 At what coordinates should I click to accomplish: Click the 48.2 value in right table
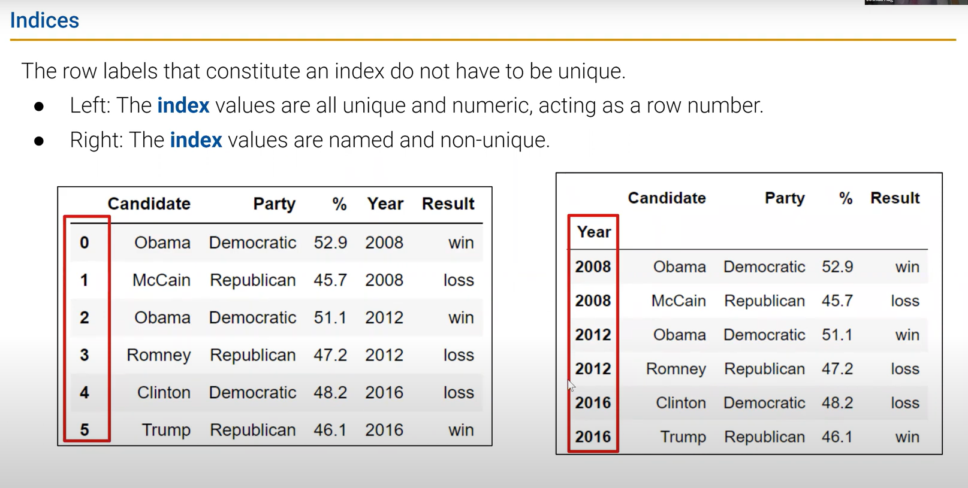tap(837, 403)
